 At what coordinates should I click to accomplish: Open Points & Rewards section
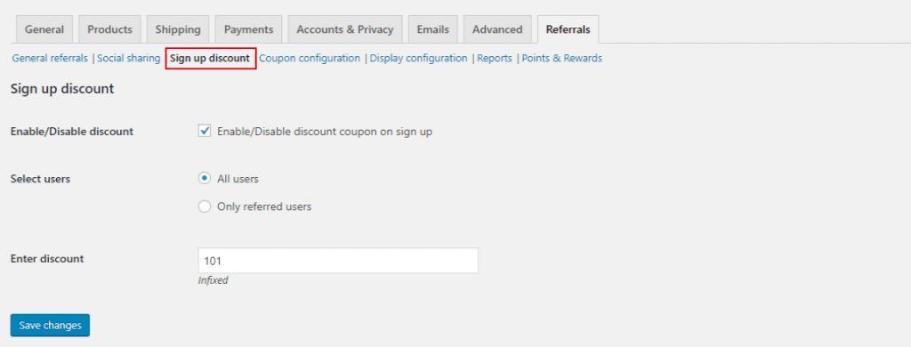click(x=562, y=58)
